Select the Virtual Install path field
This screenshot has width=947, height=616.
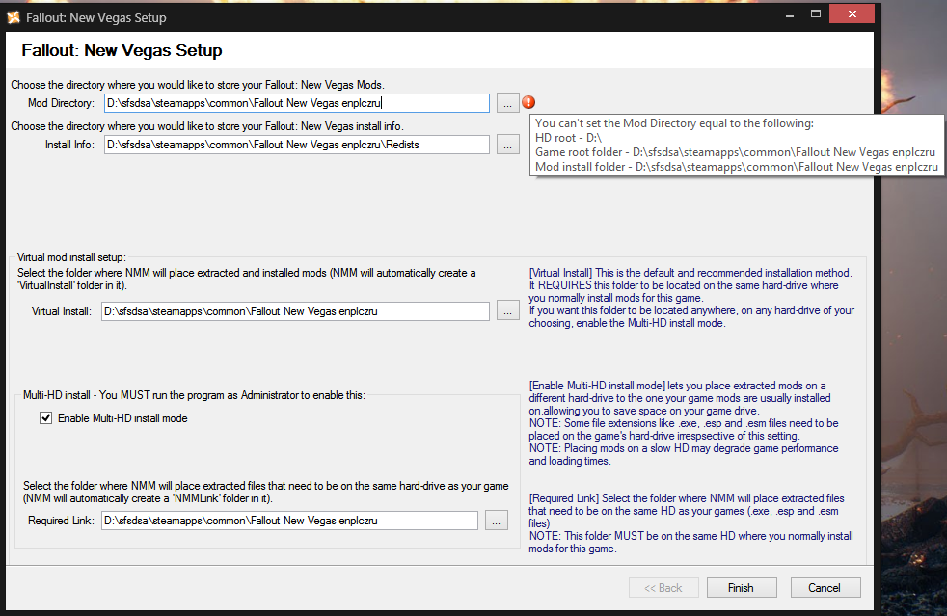pyautogui.click(x=295, y=311)
